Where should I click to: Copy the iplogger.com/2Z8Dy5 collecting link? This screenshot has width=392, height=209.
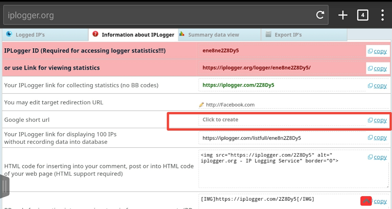[380, 85]
